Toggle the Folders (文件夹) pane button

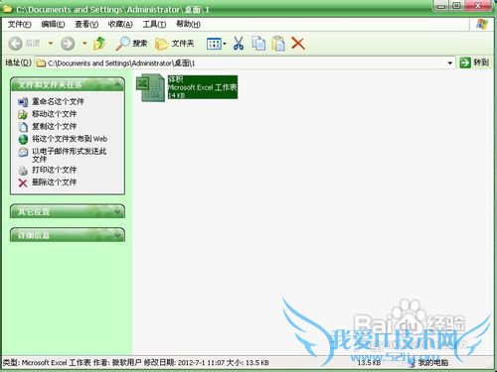tap(174, 44)
